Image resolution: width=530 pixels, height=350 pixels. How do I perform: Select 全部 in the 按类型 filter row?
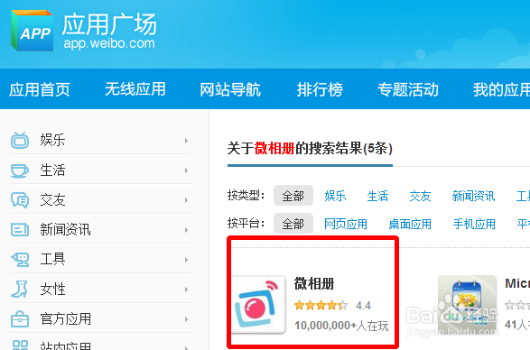click(x=293, y=196)
